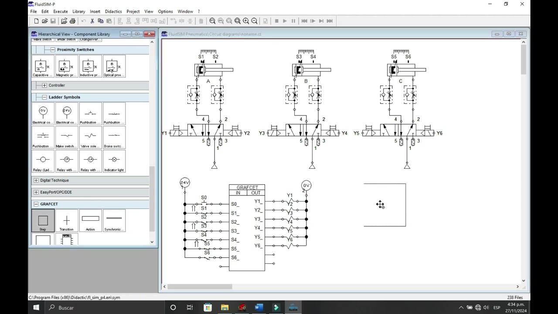Click the GRAFCET PLC block in circuit

(x=247, y=228)
